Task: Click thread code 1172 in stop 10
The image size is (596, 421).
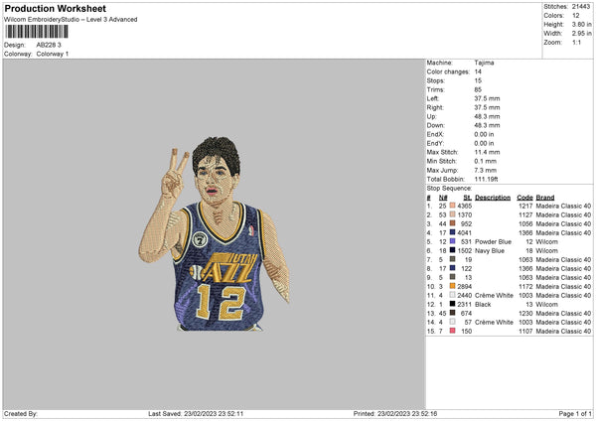Action: pos(525,287)
